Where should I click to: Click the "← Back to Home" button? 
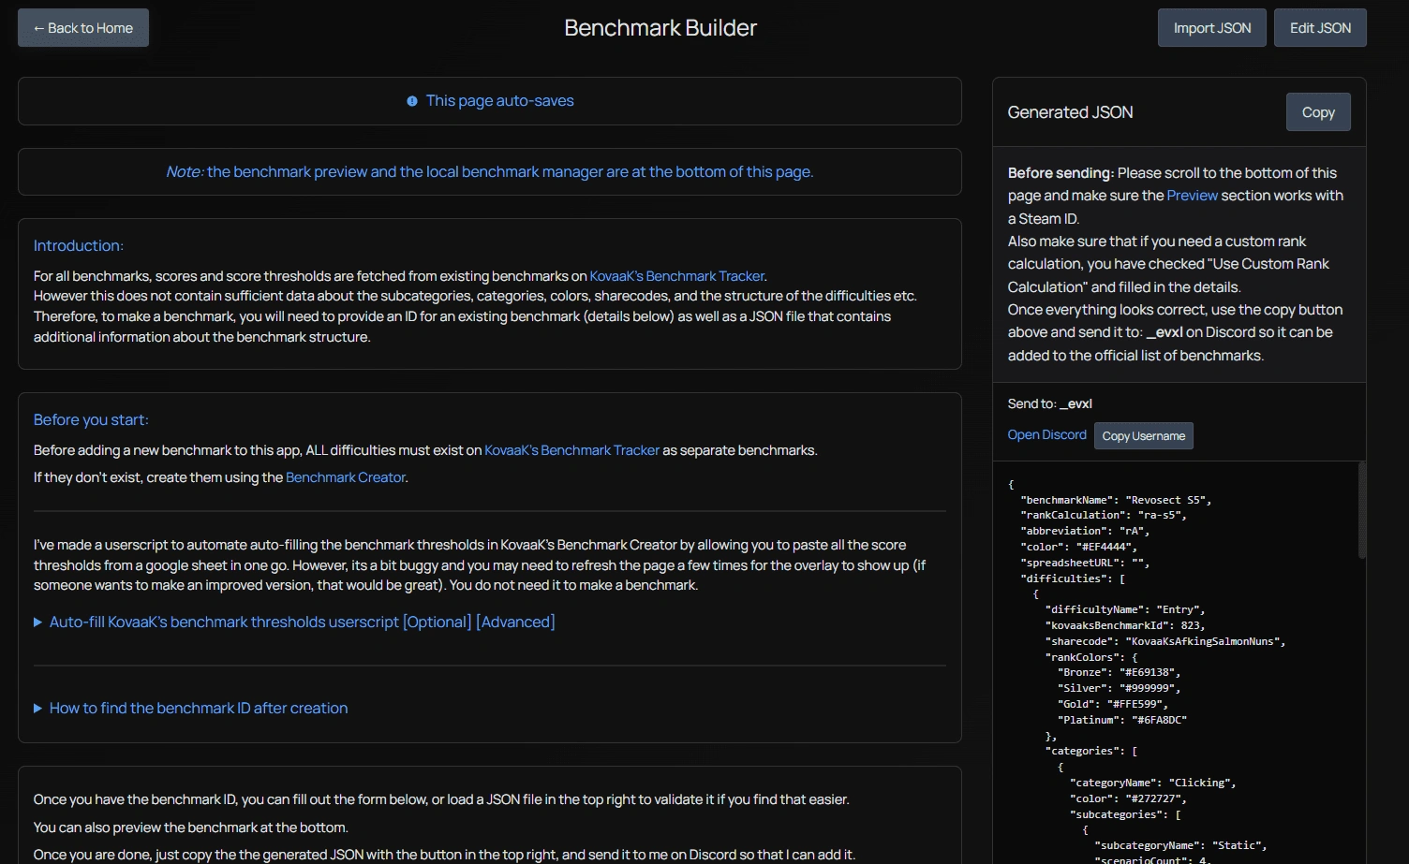(x=82, y=27)
